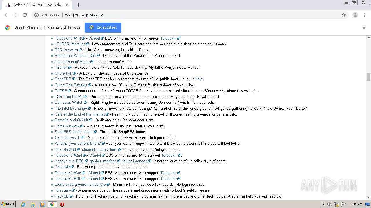Open the media player taskbar icon
Viewport: 371px width, 208px height.
pos(43,204)
